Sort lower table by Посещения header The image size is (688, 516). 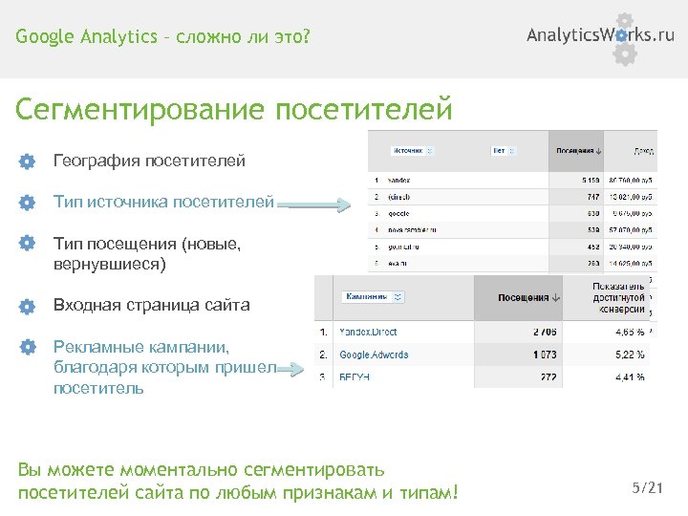pos(518,297)
